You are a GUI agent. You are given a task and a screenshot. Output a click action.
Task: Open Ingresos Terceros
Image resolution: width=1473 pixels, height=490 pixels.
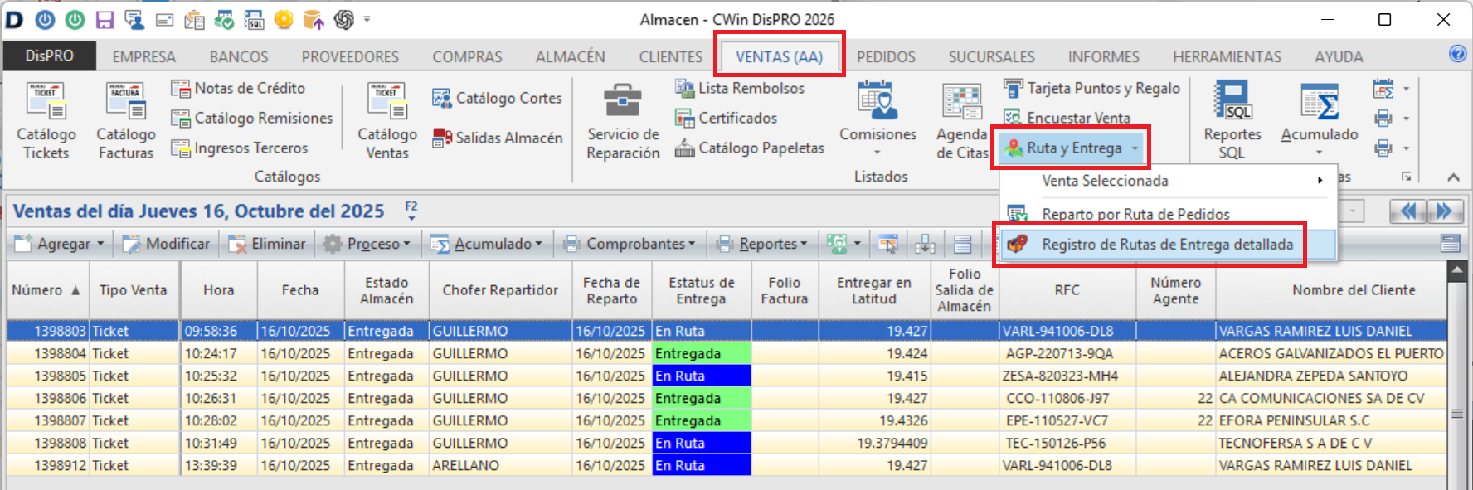coord(239,148)
